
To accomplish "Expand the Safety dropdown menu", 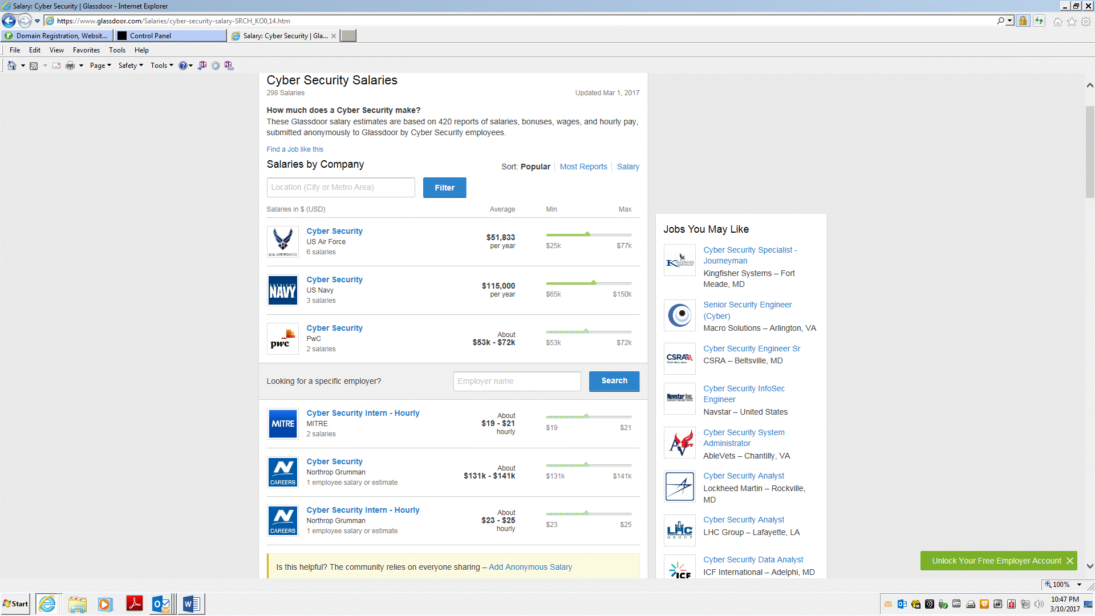I will (131, 66).
